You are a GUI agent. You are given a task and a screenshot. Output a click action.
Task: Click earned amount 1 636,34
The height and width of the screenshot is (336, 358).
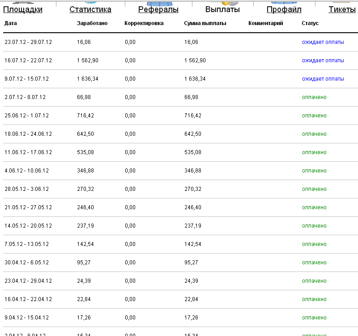coord(88,79)
